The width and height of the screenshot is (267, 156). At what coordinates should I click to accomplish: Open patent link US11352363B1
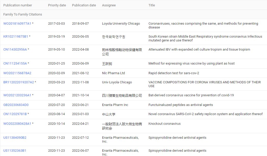[x=15, y=151]
